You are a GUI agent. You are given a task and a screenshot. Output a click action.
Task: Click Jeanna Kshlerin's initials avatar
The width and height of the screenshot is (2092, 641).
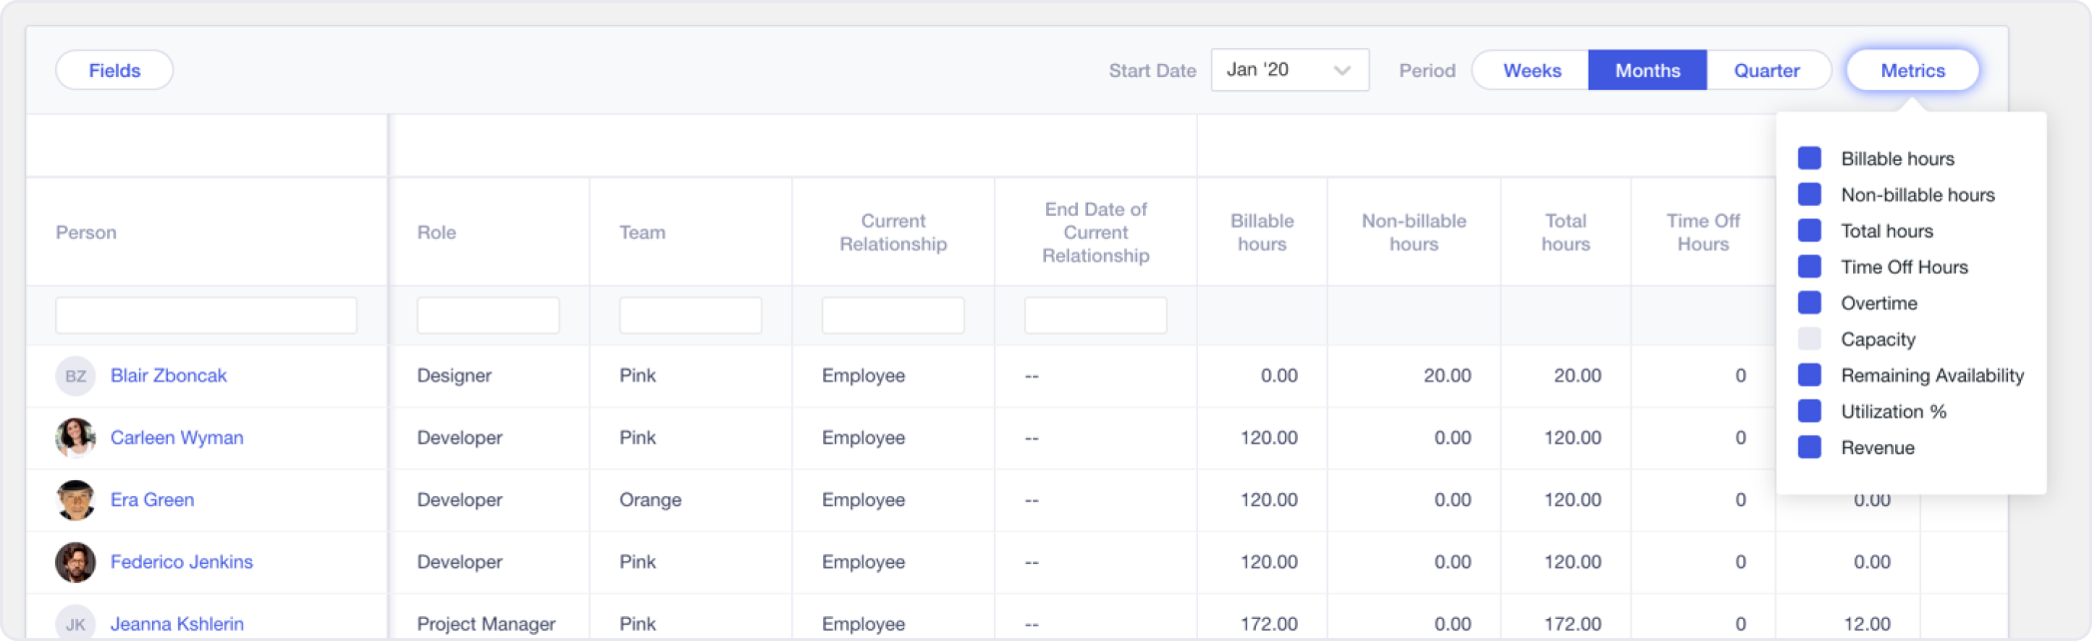(x=75, y=623)
